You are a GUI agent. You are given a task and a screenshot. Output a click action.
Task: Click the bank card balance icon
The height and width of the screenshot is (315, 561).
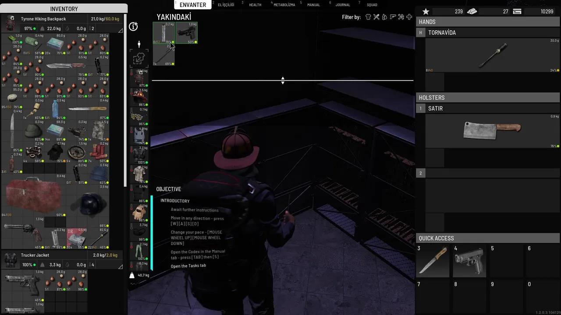coord(517,11)
